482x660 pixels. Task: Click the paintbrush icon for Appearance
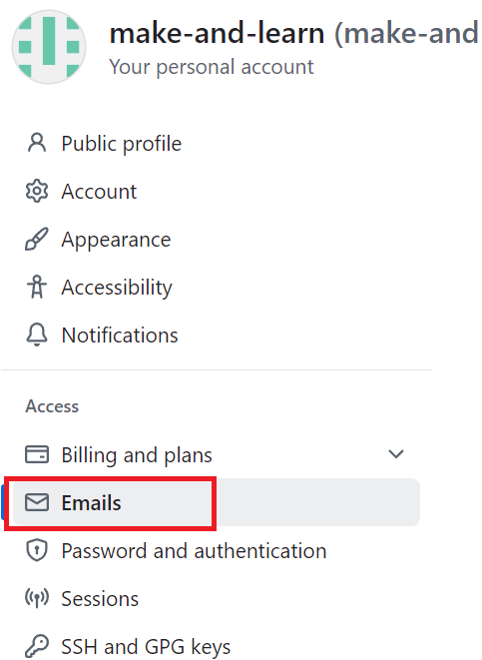37,239
